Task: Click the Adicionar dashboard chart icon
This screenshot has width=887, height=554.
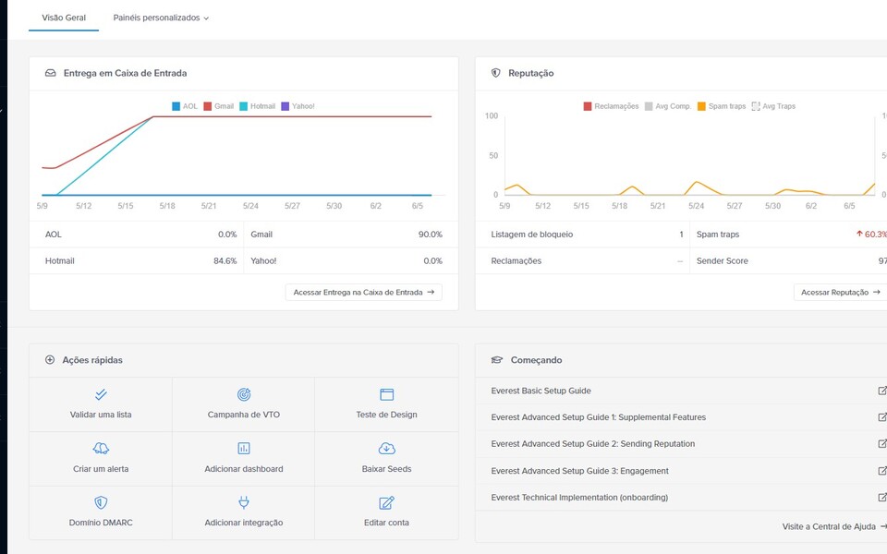Action: tap(244, 449)
